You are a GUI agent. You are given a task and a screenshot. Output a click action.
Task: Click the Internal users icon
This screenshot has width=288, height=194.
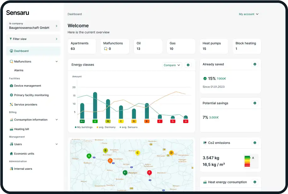coord(11,168)
